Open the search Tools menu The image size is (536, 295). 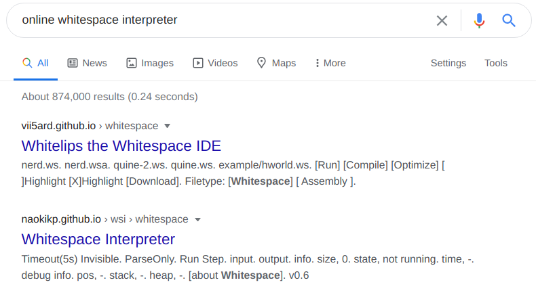tap(496, 63)
